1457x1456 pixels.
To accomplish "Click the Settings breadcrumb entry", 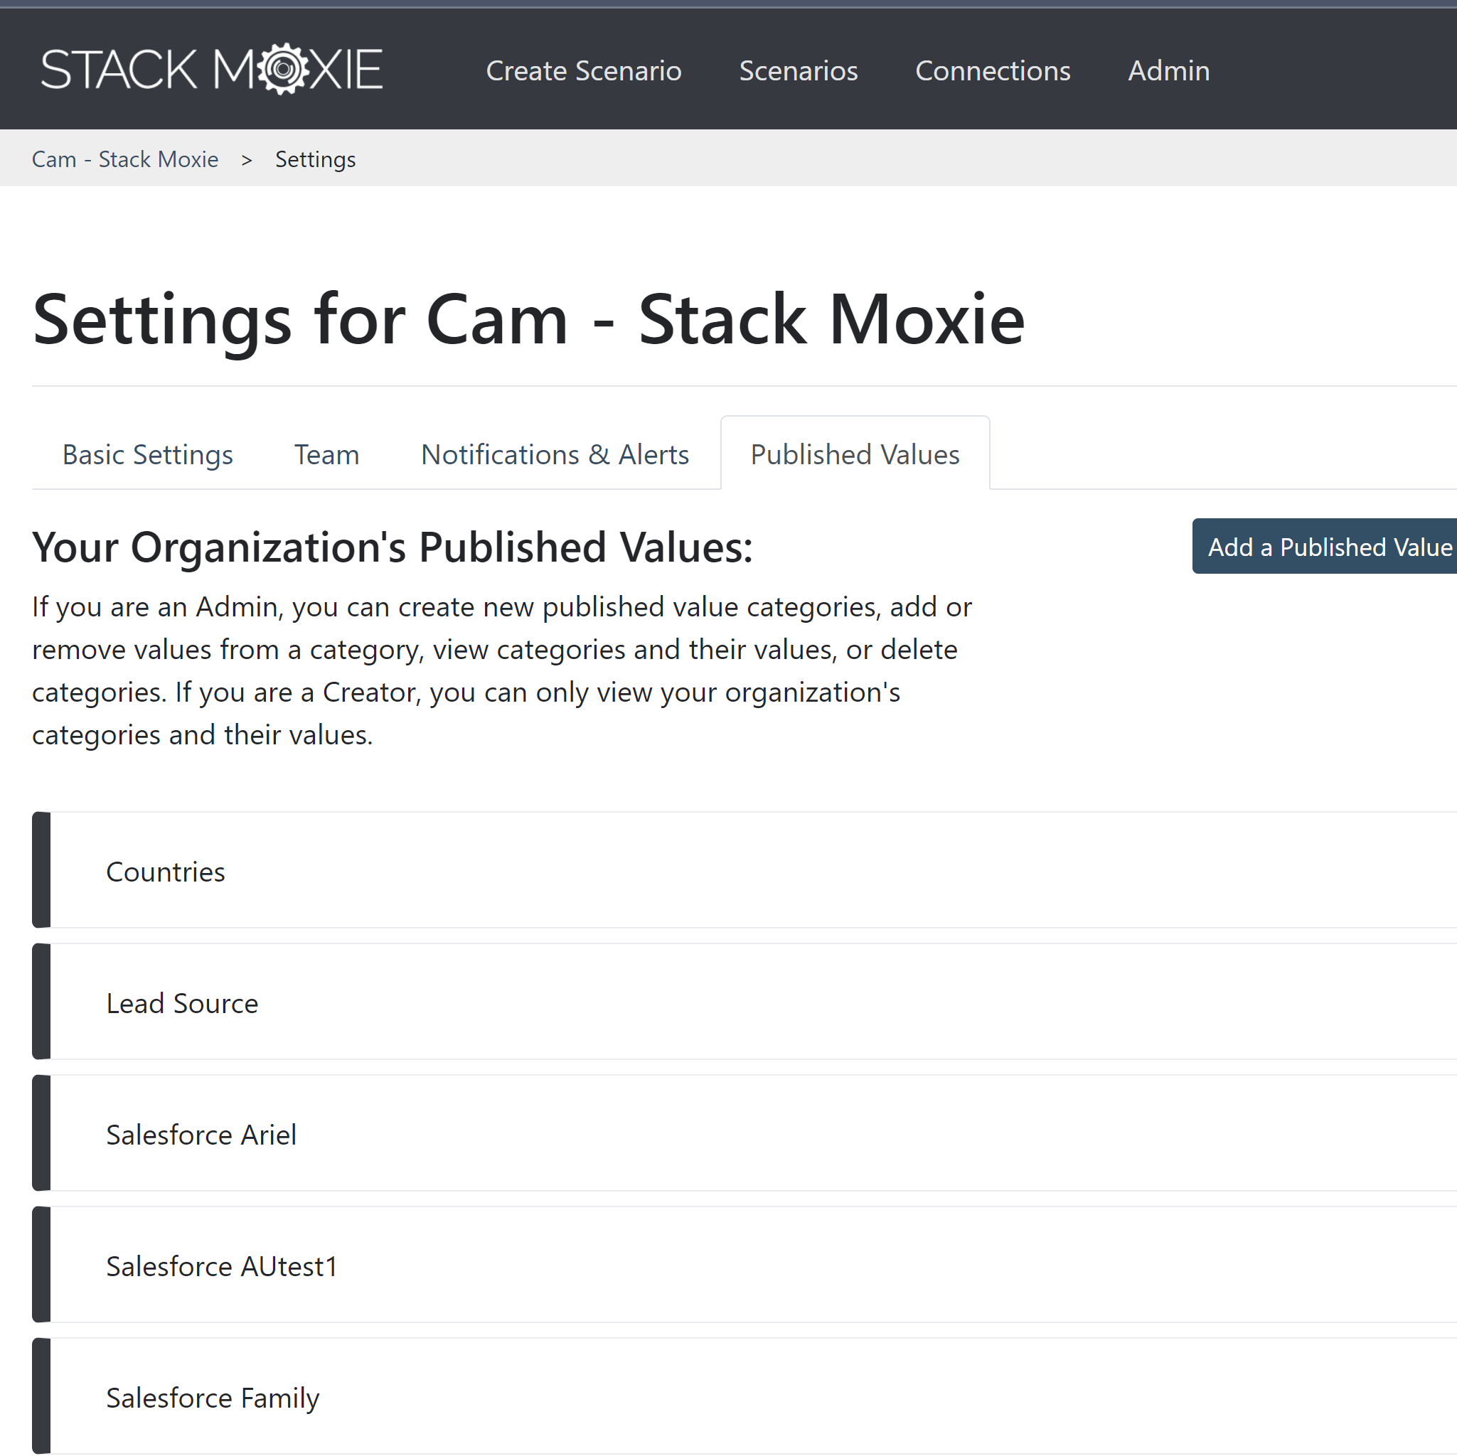I will 315,159.
